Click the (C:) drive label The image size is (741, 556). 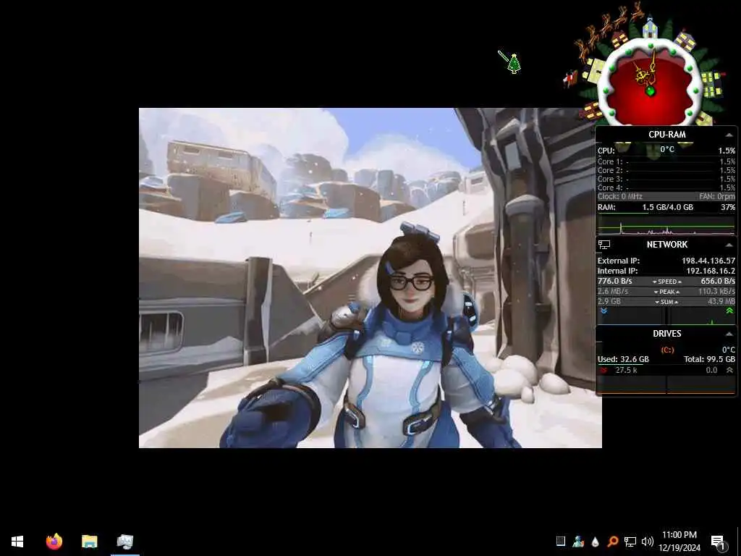666,350
